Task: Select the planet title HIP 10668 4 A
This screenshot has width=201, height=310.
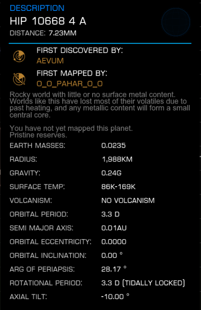Action: pos(48,21)
